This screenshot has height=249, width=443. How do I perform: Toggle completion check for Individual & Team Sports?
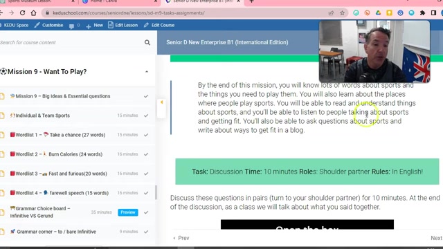click(146, 116)
